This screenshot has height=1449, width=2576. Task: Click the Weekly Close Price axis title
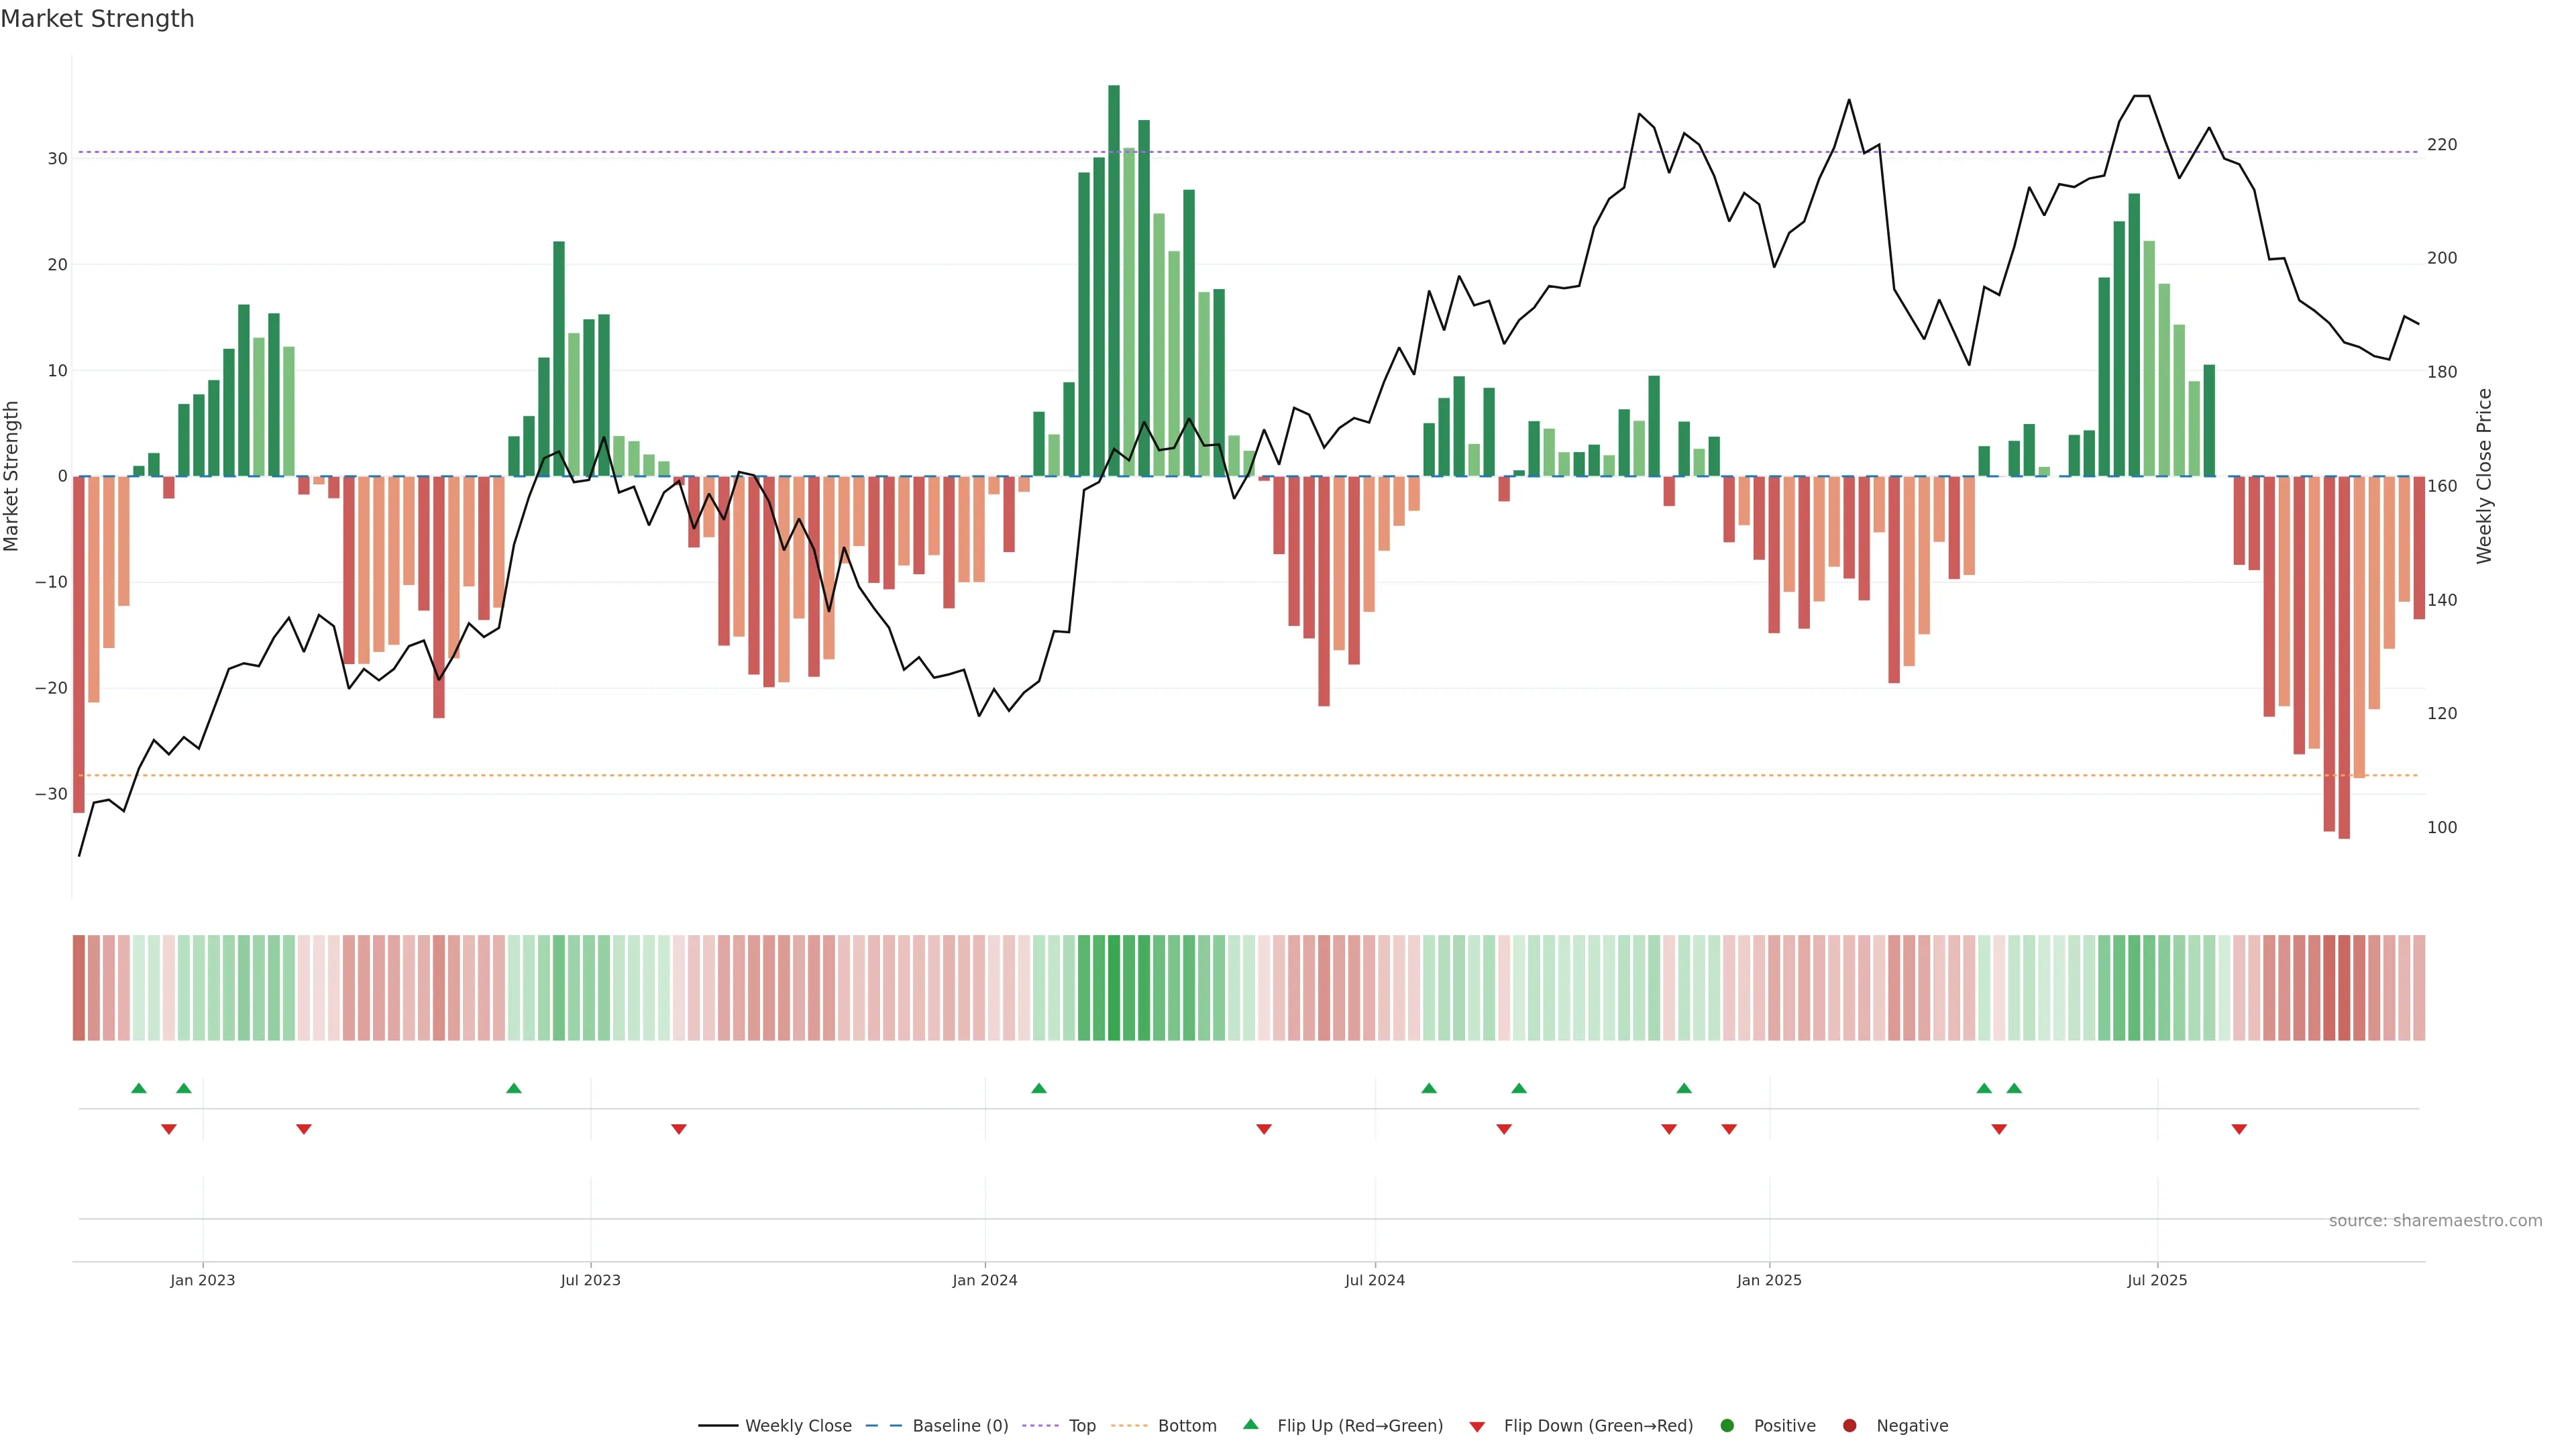pyautogui.click(x=2484, y=476)
